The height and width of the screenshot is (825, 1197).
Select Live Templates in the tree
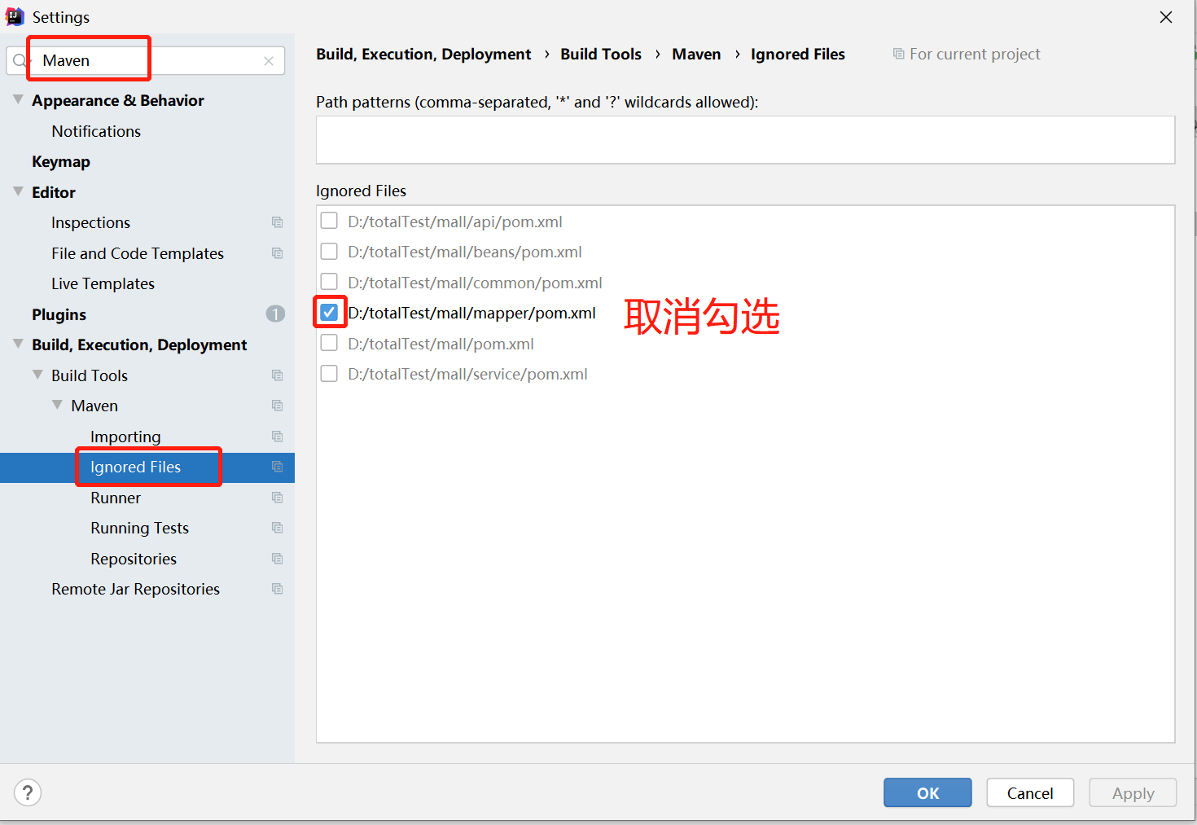point(103,283)
